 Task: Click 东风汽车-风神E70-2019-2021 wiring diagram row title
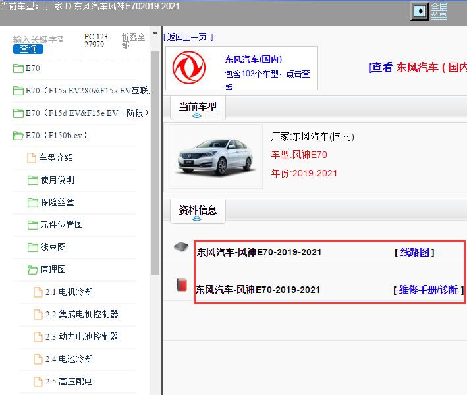point(259,252)
